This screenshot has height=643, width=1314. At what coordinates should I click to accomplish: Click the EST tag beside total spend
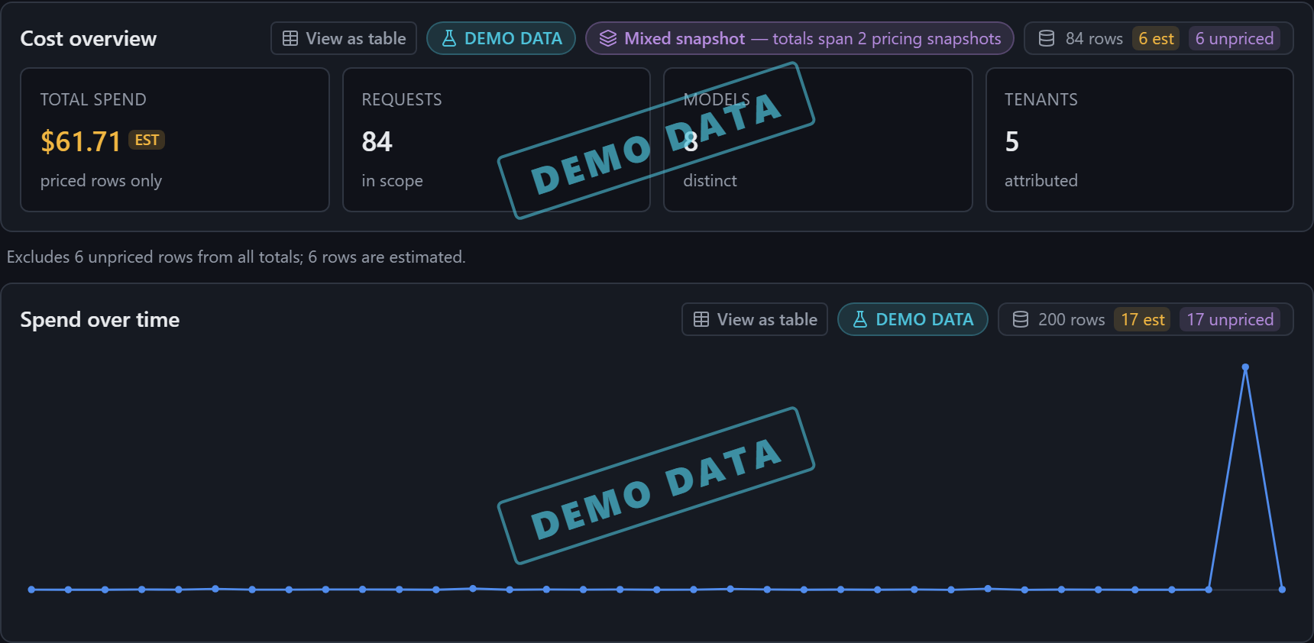pos(147,140)
